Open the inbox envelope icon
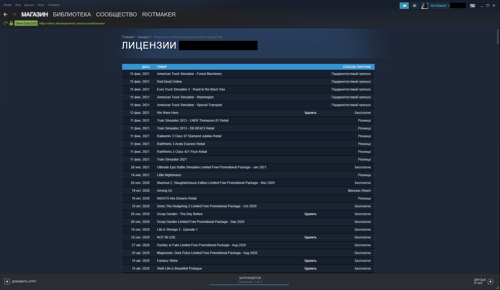This screenshot has width=500, height=290. point(414,6)
